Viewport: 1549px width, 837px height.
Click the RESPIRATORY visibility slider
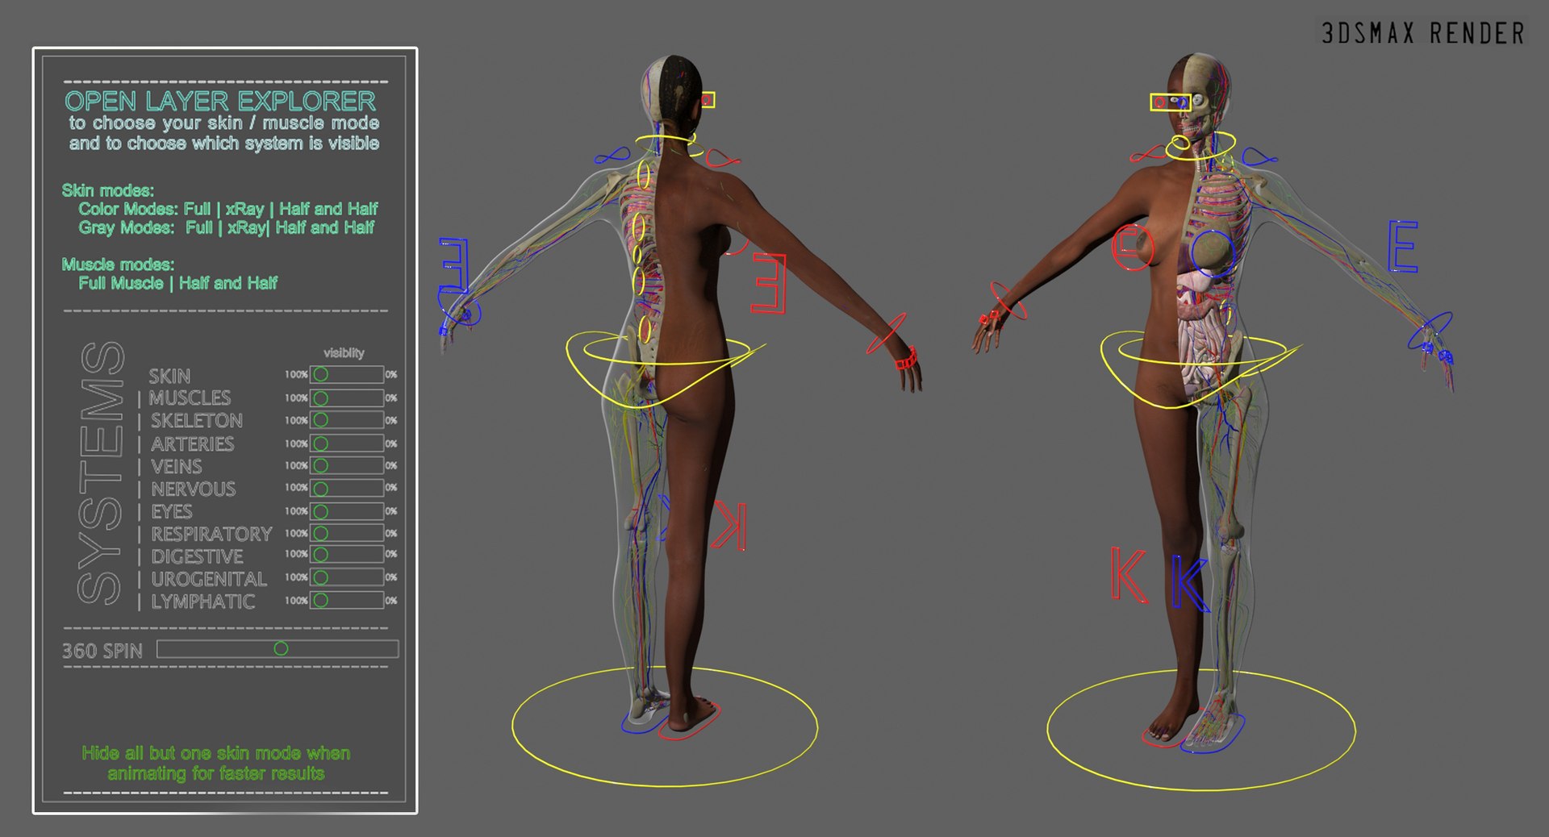347,533
